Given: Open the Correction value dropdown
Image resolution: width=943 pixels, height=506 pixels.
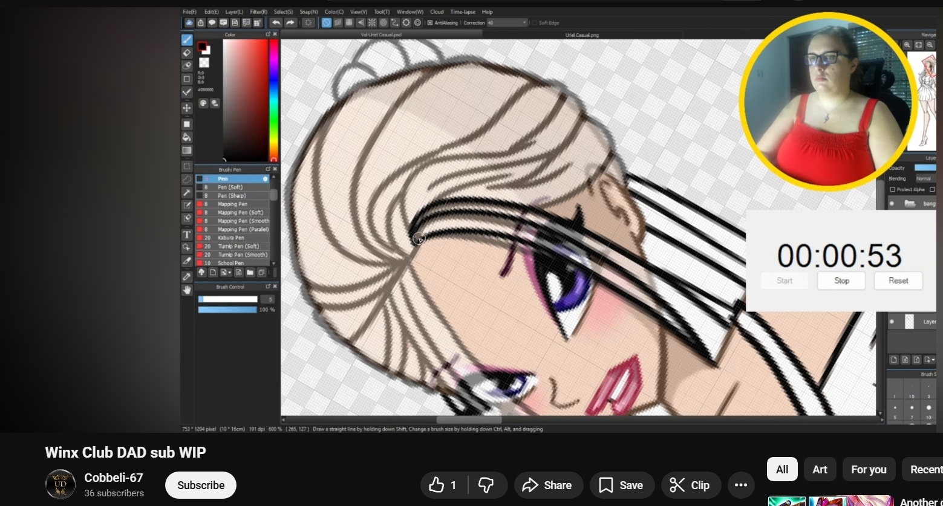Looking at the screenshot, I should [524, 23].
